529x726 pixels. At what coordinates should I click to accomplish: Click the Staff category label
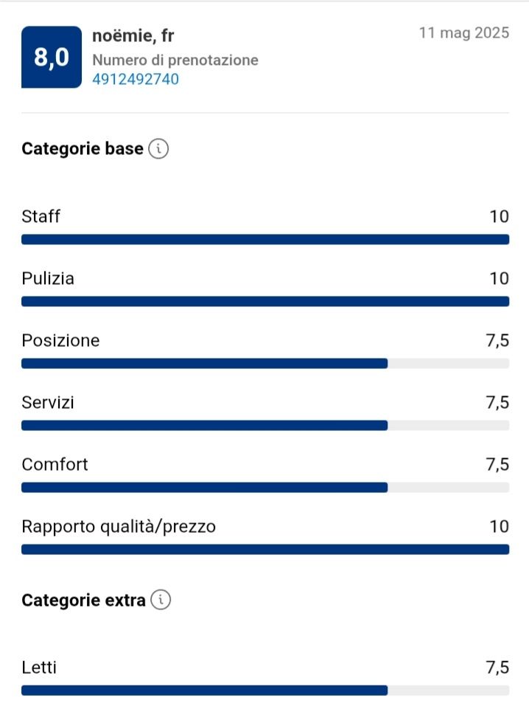click(41, 216)
